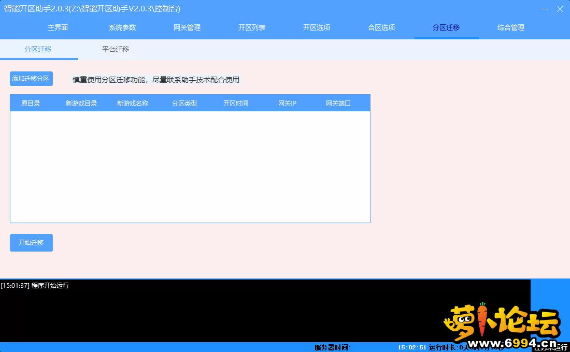
Task: Switch to the 系统参数 tab
Action: coord(122,28)
